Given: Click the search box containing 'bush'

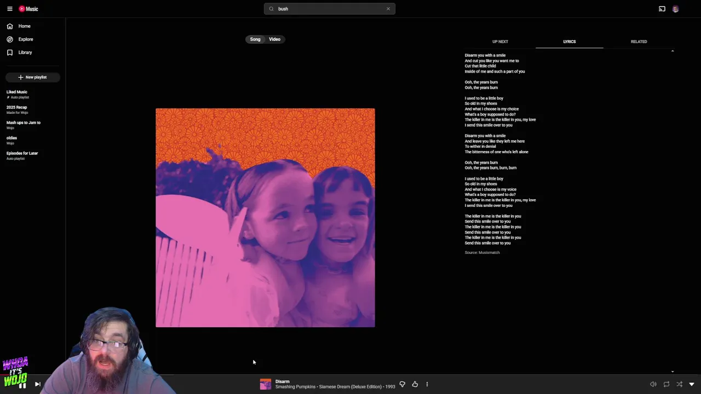Looking at the screenshot, I should point(330,9).
